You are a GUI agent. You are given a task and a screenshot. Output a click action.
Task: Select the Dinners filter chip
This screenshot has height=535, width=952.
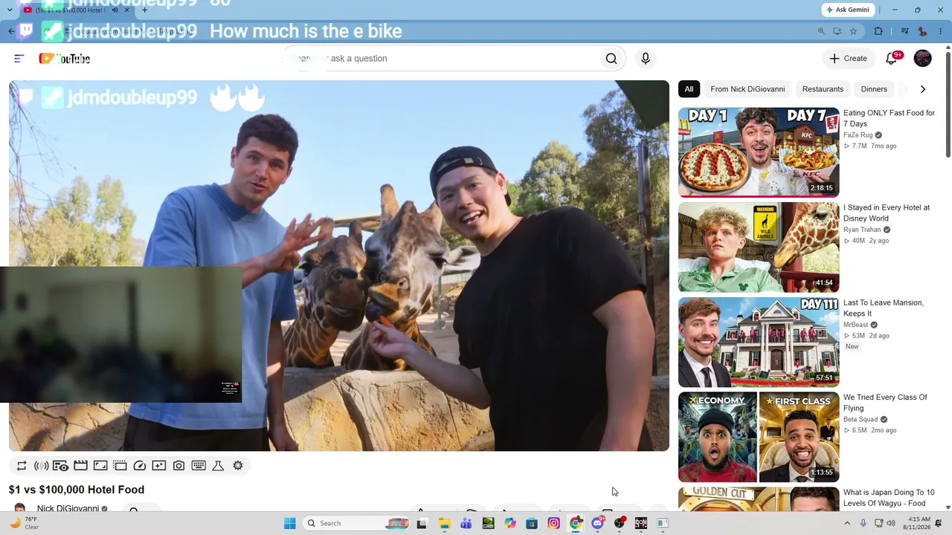point(874,89)
